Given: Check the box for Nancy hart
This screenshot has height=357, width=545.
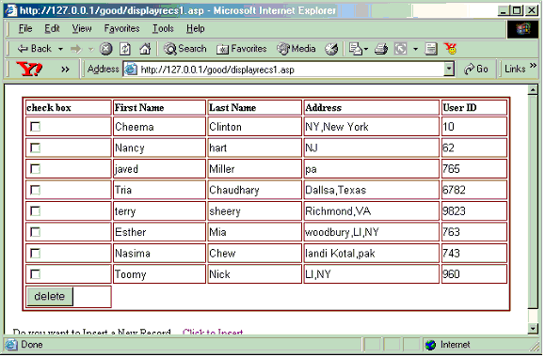Looking at the screenshot, I should click(x=35, y=147).
